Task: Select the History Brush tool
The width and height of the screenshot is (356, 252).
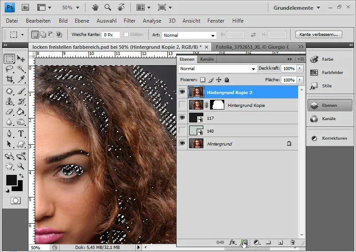Action: (x=21, y=101)
